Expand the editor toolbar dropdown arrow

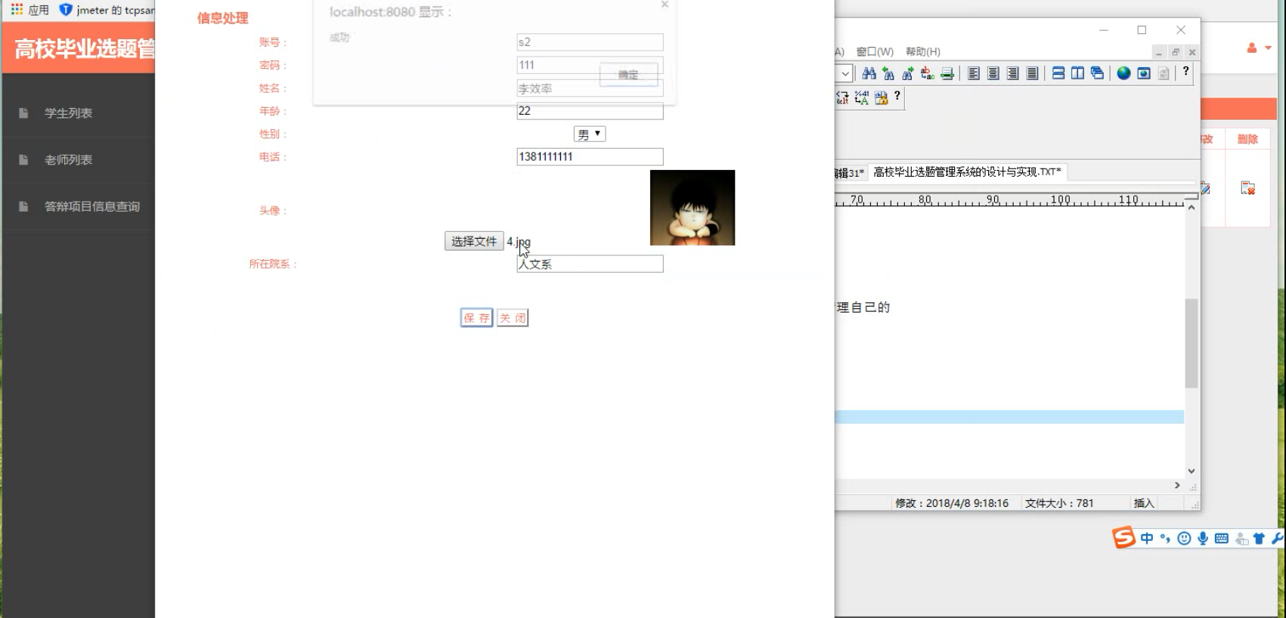tap(845, 73)
